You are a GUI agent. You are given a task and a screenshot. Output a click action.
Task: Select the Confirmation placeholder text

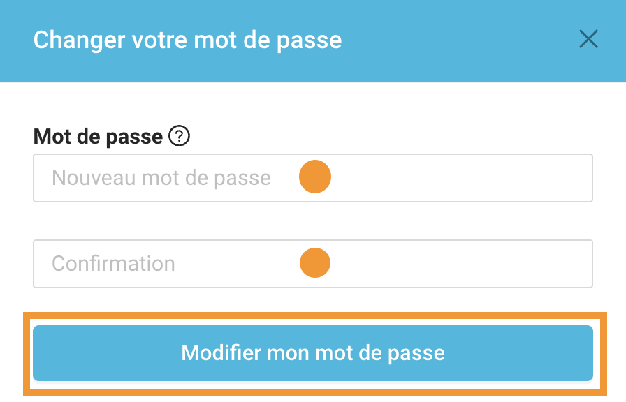113,264
